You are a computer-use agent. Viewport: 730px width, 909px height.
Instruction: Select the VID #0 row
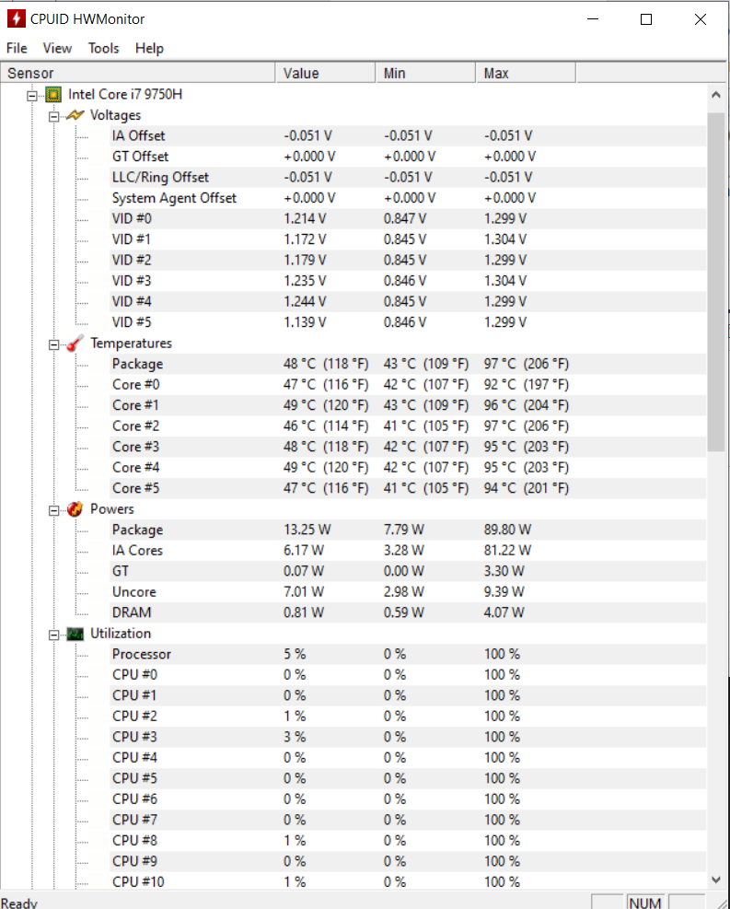(x=408, y=218)
